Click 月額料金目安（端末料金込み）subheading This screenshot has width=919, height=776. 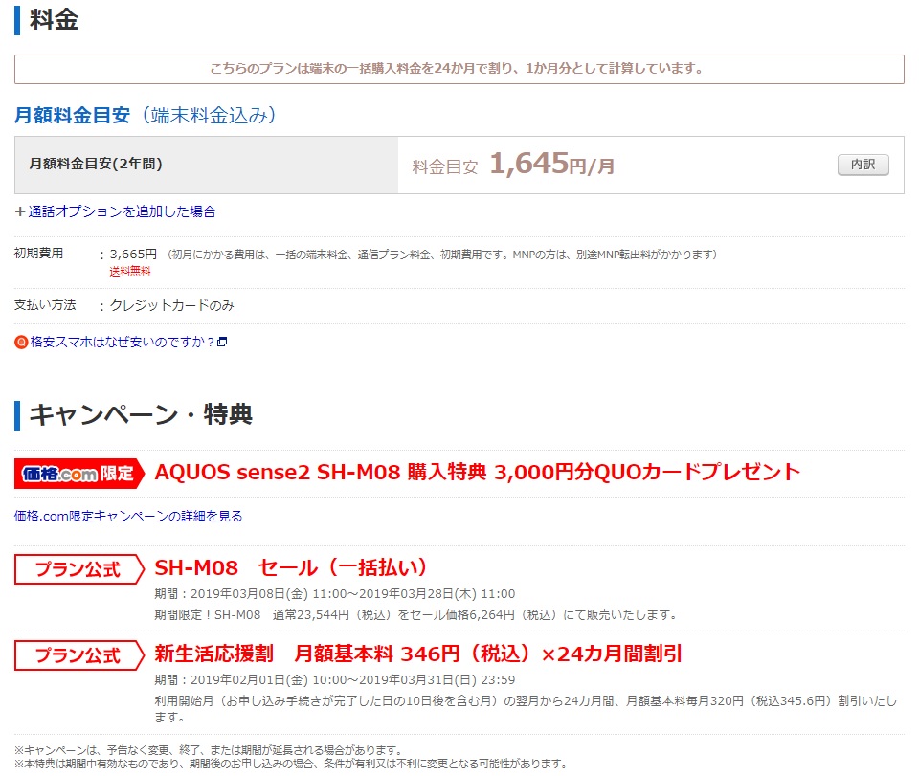tap(145, 115)
